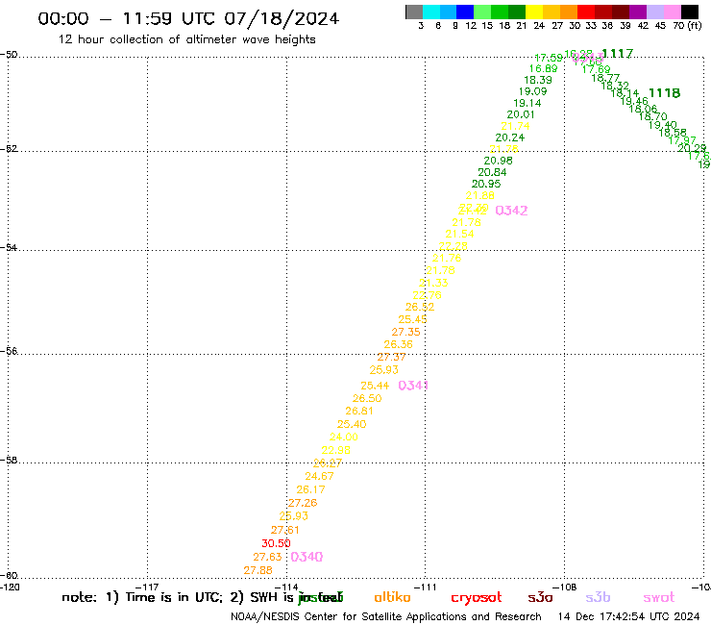Click the 27.63 wave height value
711x625 pixels.
267,557
